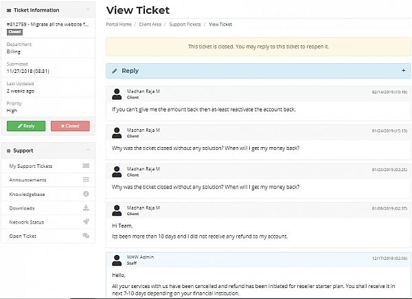Expand the Reply panel with plus sign
The width and height of the screenshot is (412, 299).
click(403, 71)
